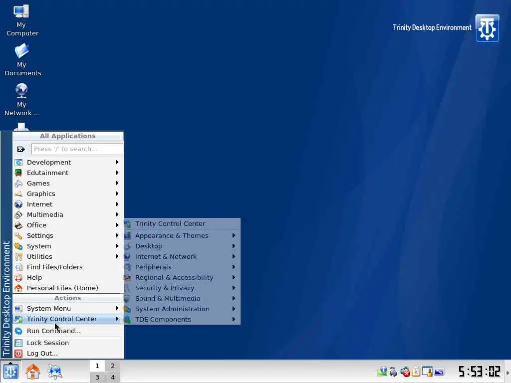Switch to virtual desktop 3

tap(97, 377)
